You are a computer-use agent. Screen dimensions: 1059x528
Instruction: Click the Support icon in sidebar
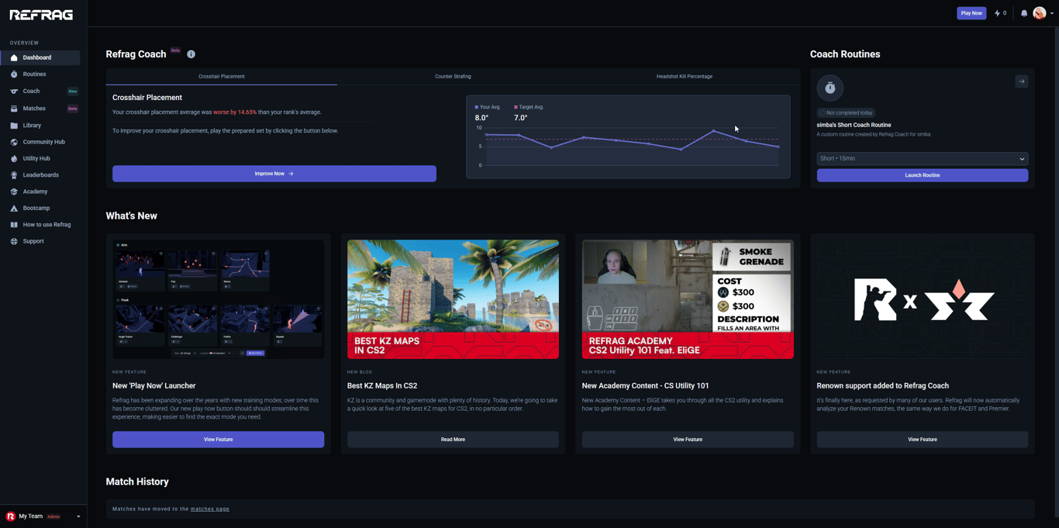pos(14,241)
